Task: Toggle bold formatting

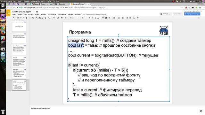Action: pos(90,18)
